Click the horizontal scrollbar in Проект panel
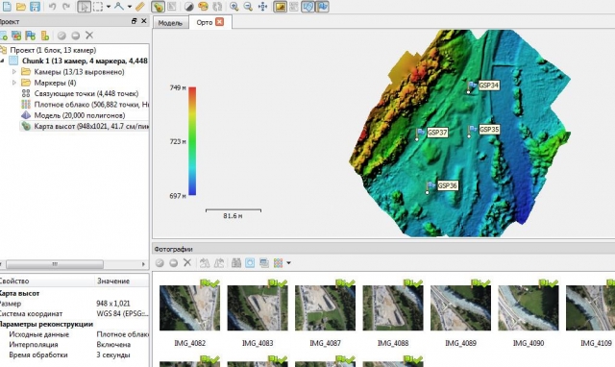This screenshot has height=367, width=615. [x=55, y=264]
